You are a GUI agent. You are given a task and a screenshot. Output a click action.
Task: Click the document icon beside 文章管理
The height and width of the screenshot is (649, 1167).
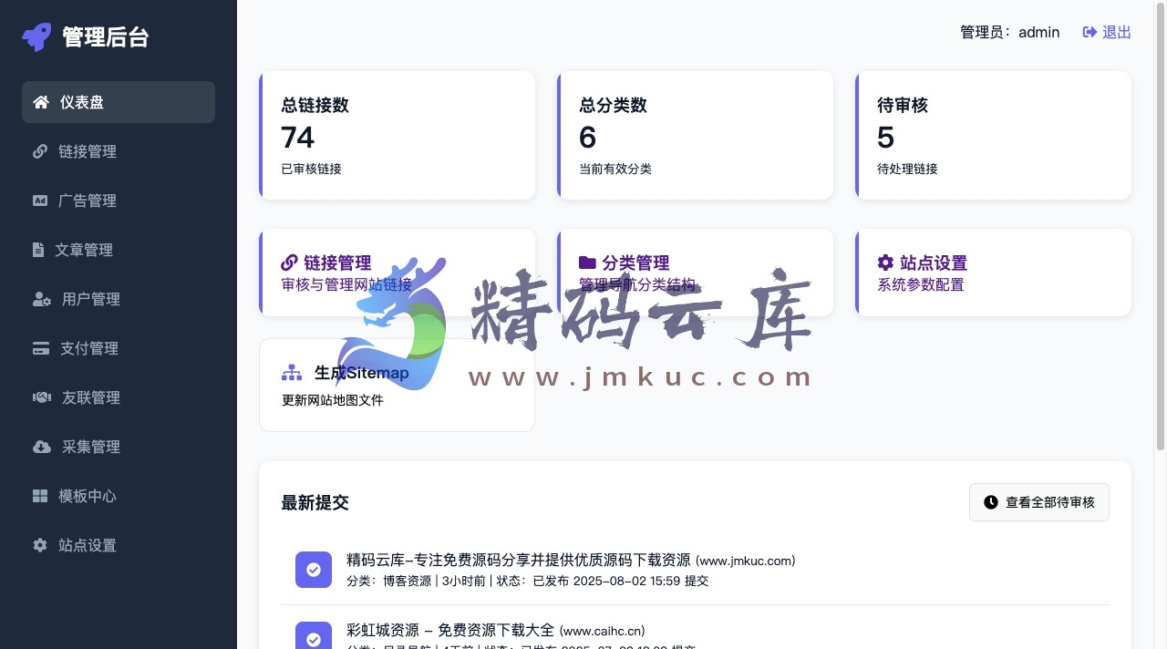pos(38,250)
